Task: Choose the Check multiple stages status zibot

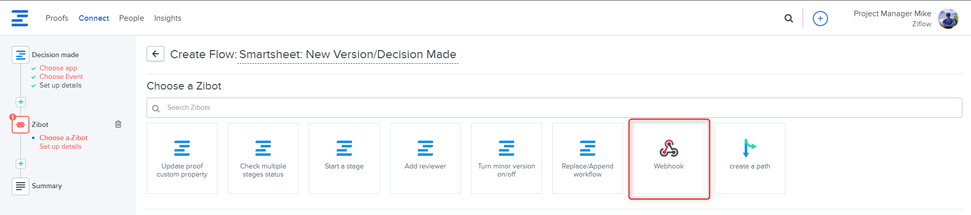Action: click(x=263, y=158)
